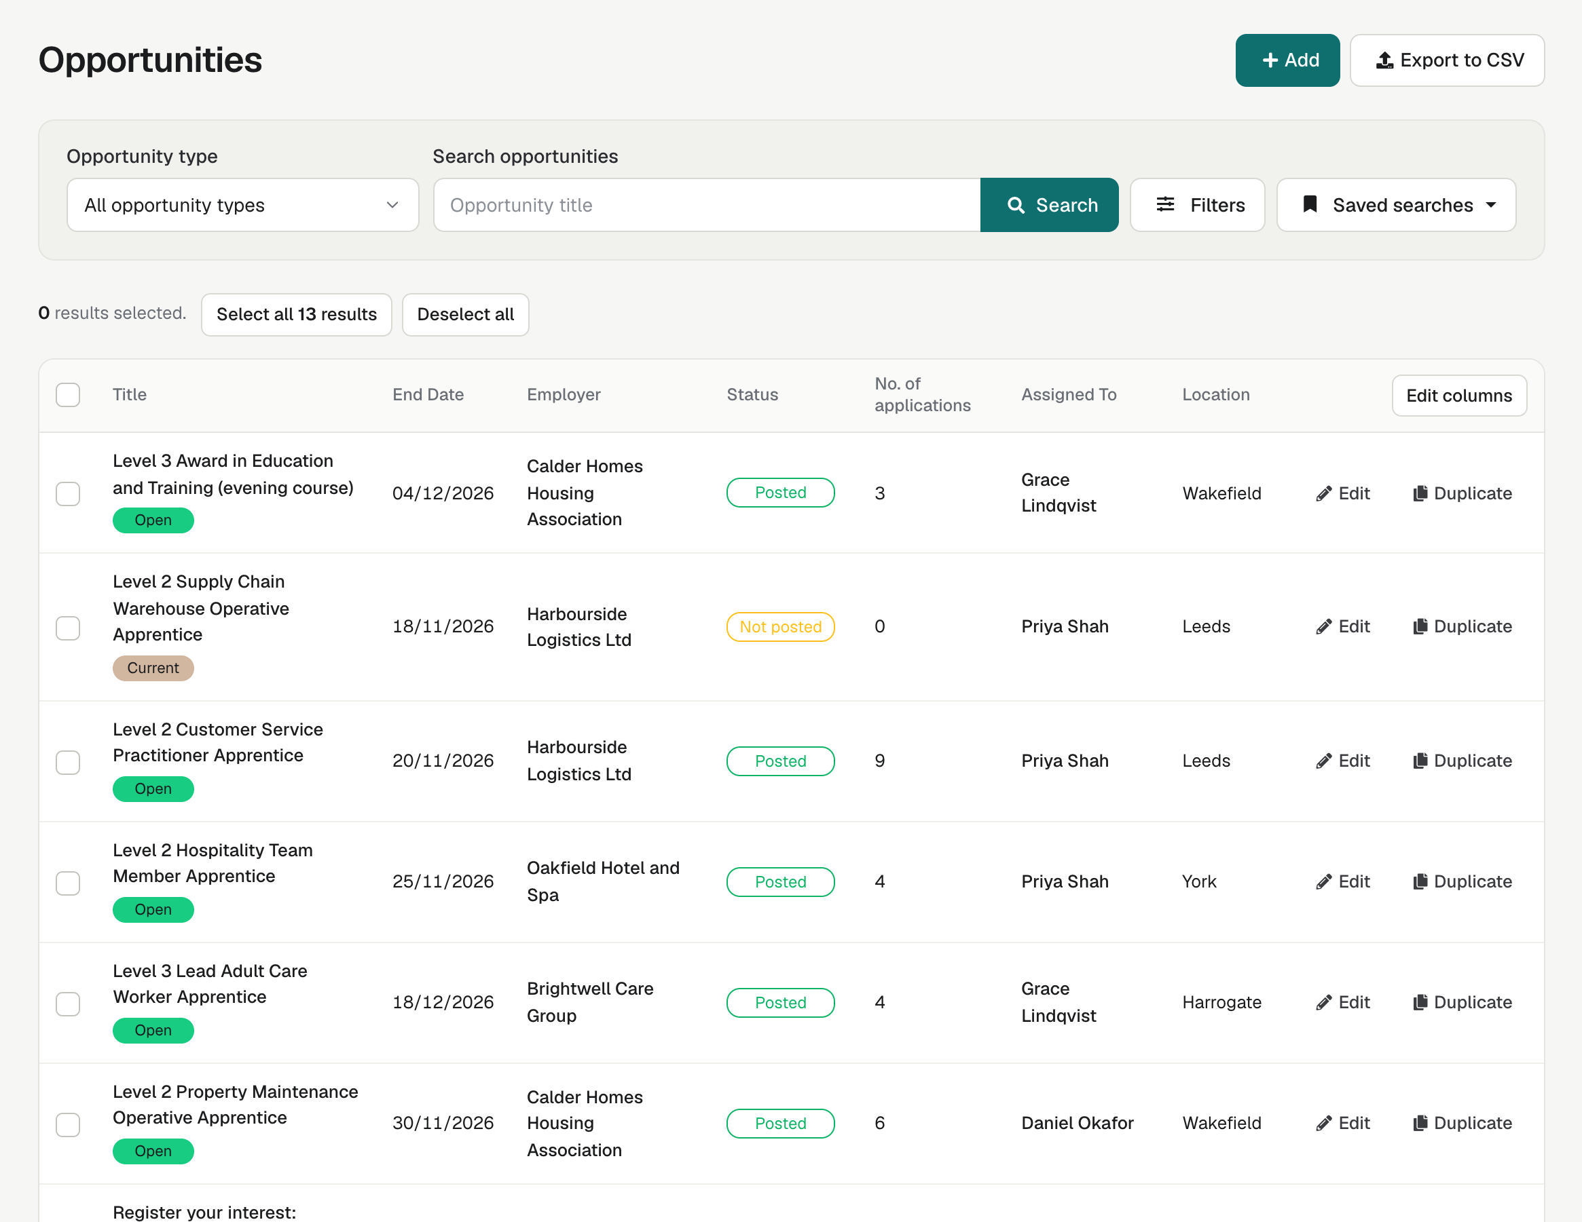
Task: Click the Open tag under Lead Adult Care Worker
Action: 153,1031
